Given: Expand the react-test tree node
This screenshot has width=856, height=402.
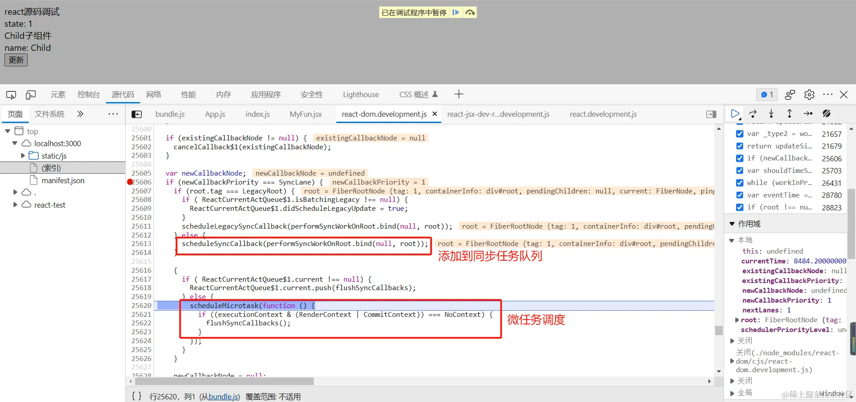Looking at the screenshot, I should tap(15, 205).
